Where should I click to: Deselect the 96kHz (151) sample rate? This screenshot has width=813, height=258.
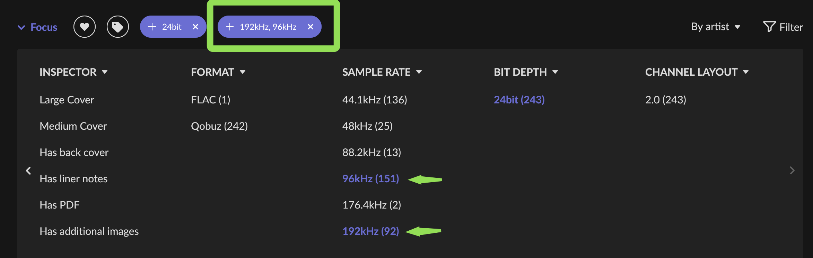click(x=370, y=178)
